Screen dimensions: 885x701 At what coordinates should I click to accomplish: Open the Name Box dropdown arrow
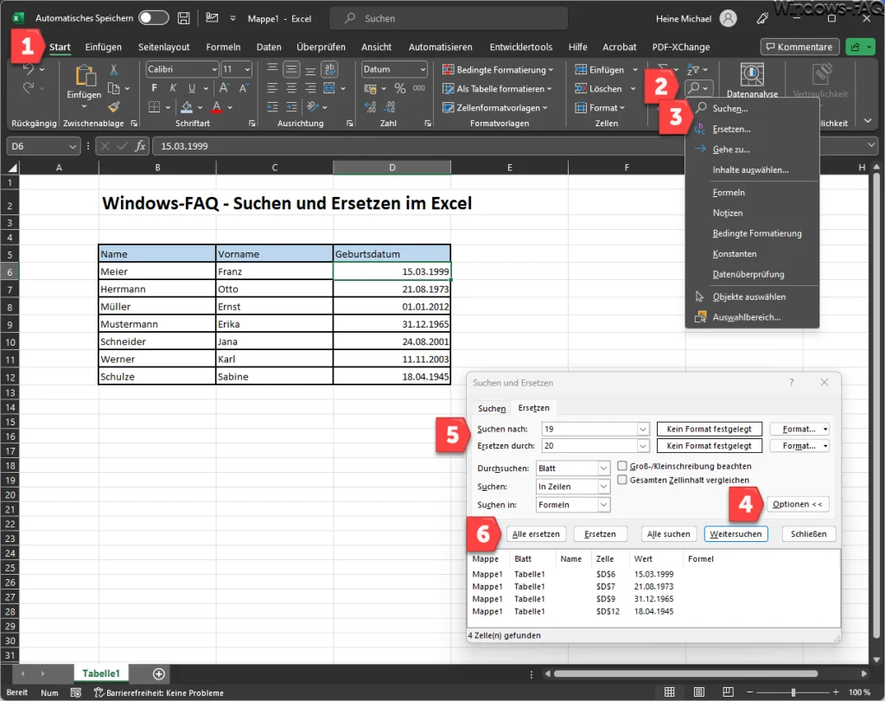click(73, 146)
